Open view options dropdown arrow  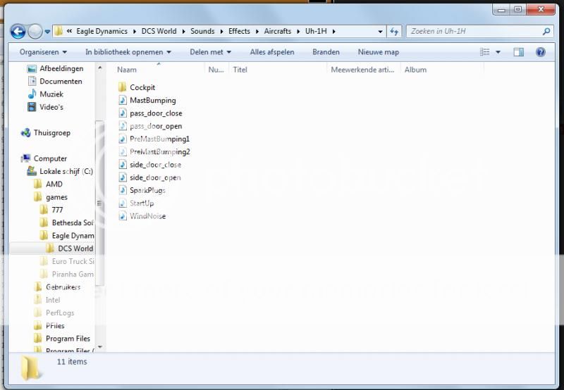(498, 52)
